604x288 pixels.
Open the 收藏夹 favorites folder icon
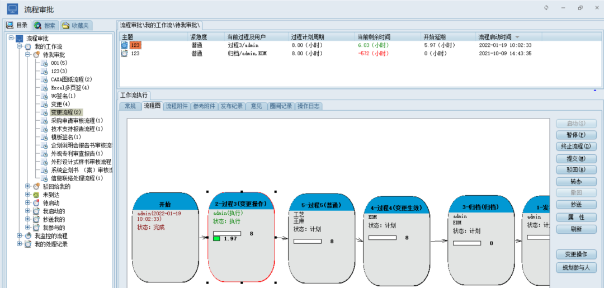[x=65, y=25]
